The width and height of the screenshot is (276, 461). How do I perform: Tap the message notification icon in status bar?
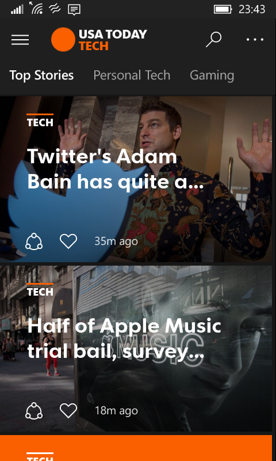pos(74,10)
